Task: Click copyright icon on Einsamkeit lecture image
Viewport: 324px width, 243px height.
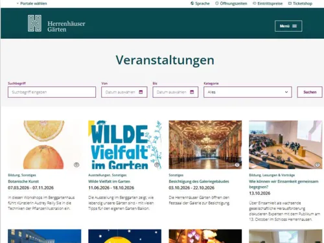Action: 318,165
